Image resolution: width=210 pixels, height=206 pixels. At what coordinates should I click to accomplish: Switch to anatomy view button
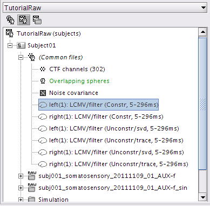pyautogui.click(x=10, y=20)
